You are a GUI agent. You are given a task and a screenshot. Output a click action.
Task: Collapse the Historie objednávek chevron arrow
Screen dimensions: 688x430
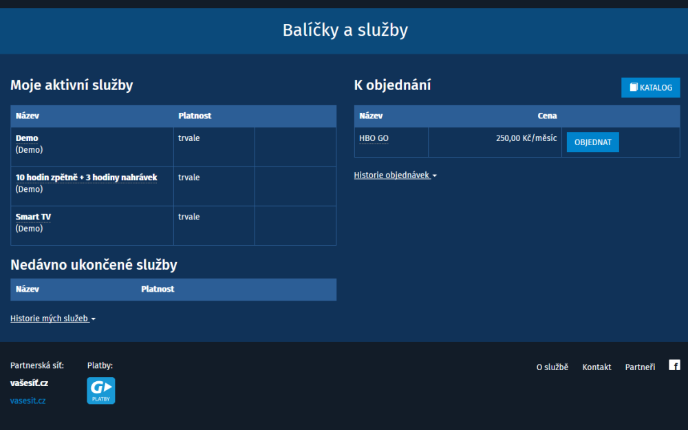point(433,175)
